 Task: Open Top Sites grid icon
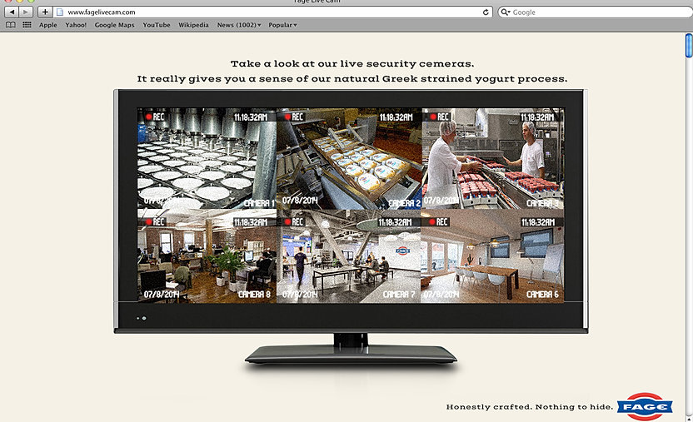pos(27,25)
